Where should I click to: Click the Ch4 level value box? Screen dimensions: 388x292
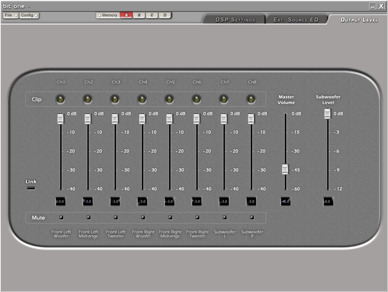click(142, 201)
